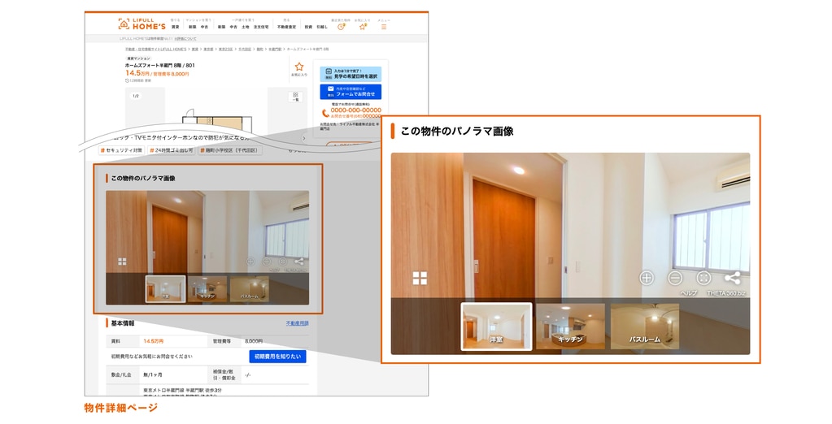This screenshot has width=832, height=424.
Task: Select キッチン thumbnail in enlarged panorama
Action: pyautogui.click(x=570, y=327)
